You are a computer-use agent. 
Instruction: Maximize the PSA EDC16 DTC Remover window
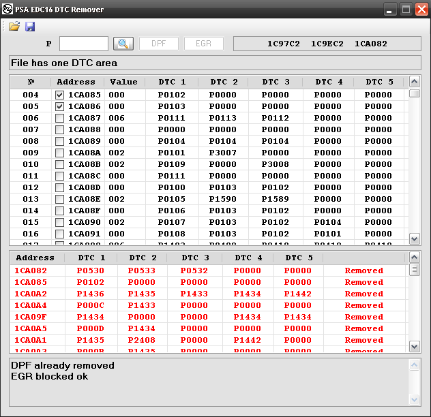[406, 9]
